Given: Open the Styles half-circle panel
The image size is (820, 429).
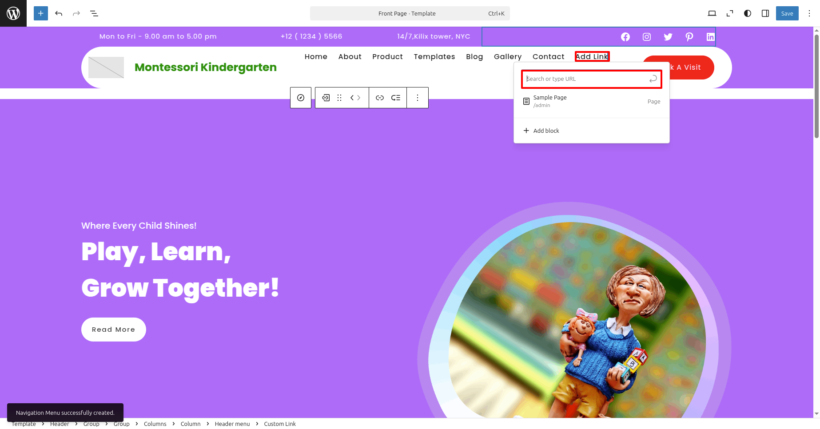Looking at the screenshot, I should click(x=748, y=13).
